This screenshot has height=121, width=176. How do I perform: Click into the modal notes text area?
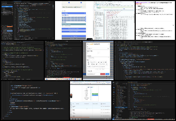pos(98,67)
